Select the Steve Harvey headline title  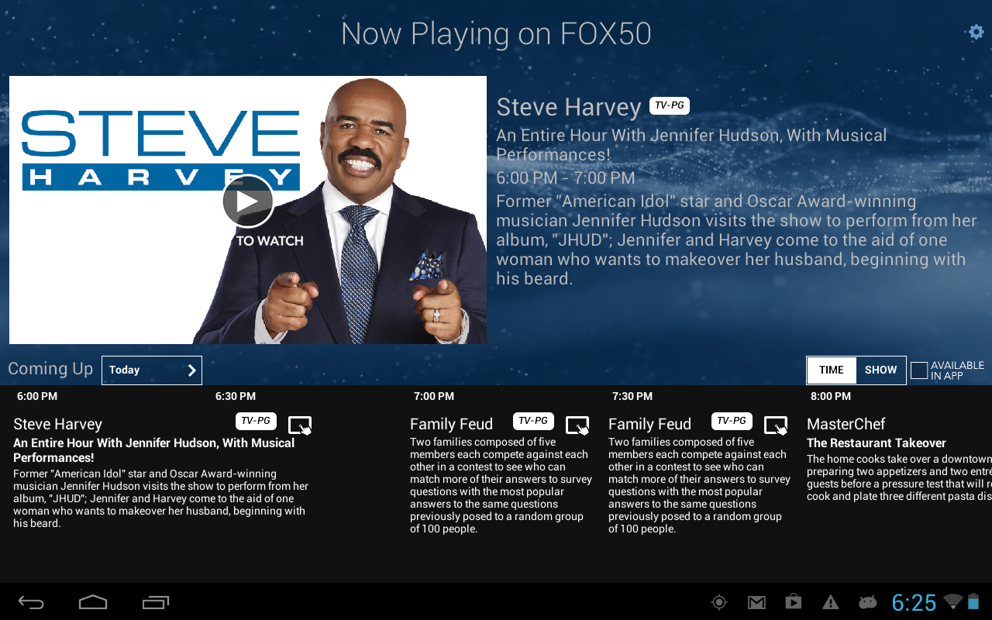(x=569, y=107)
